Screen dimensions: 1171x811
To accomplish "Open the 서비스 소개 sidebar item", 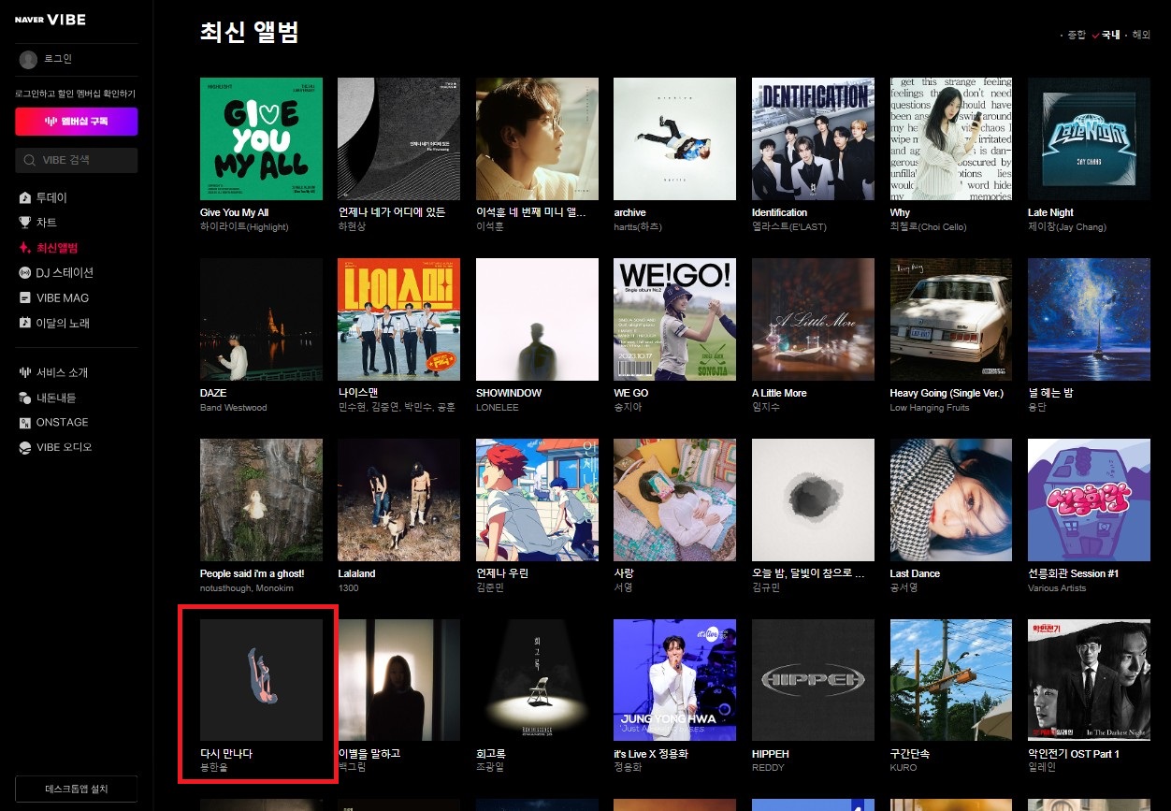I will pyautogui.click(x=53, y=372).
